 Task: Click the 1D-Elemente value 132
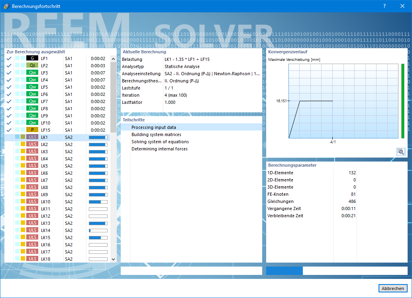coord(352,173)
